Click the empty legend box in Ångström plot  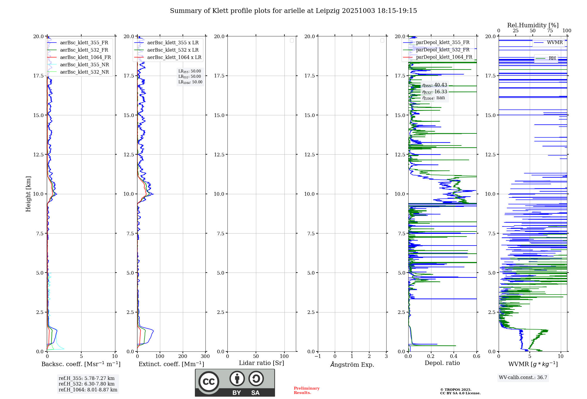pos(382,40)
